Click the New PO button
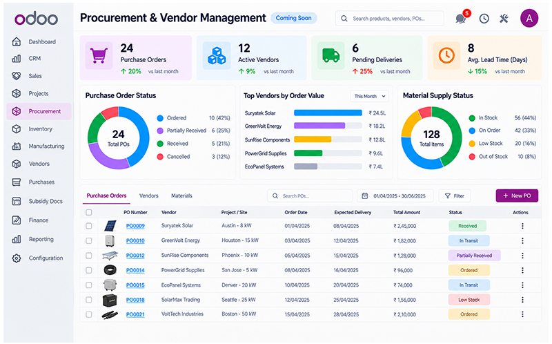The width and height of the screenshot is (552, 344). pos(517,195)
